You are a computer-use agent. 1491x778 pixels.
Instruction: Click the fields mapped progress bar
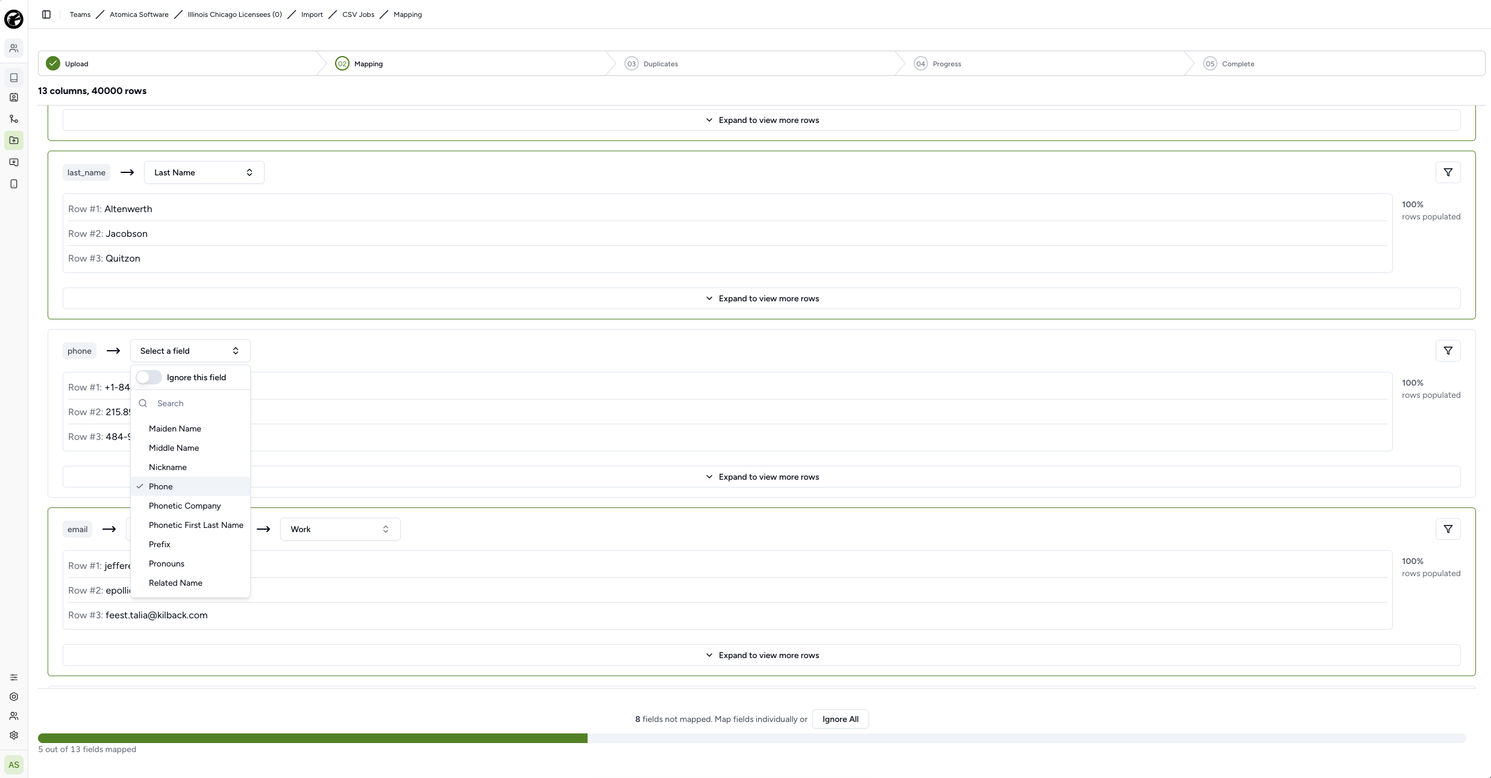[x=752, y=738]
